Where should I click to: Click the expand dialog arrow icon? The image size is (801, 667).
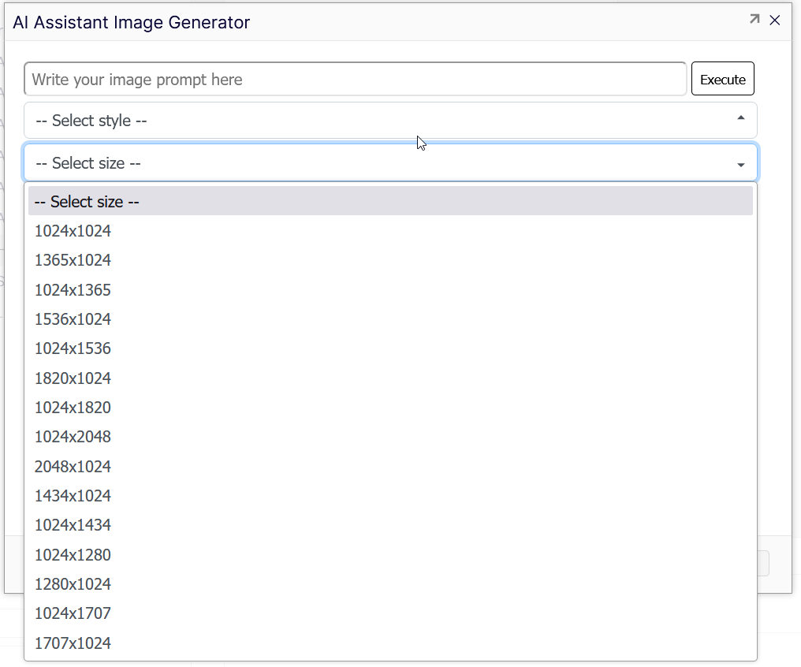pyautogui.click(x=754, y=20)
